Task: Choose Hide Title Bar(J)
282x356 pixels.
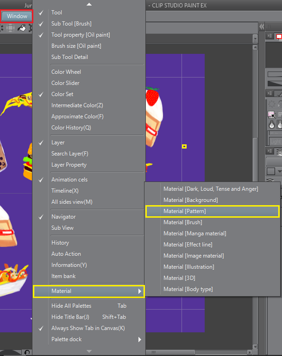Action: [88, 317]
